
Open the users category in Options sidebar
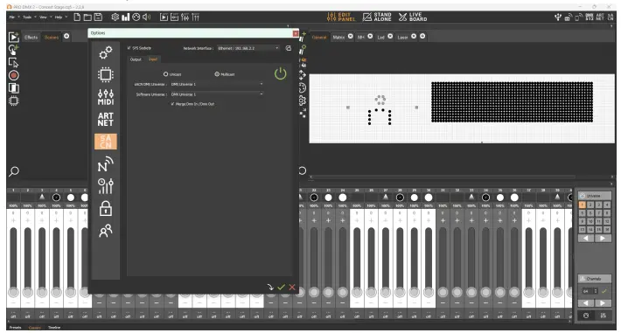(x=105, y=231)
